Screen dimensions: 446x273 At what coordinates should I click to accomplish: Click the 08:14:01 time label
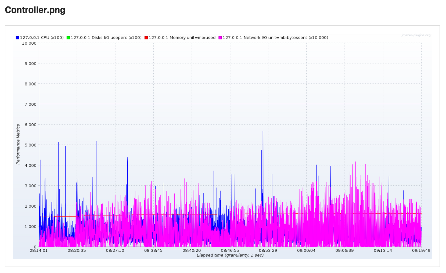point(38,250)
